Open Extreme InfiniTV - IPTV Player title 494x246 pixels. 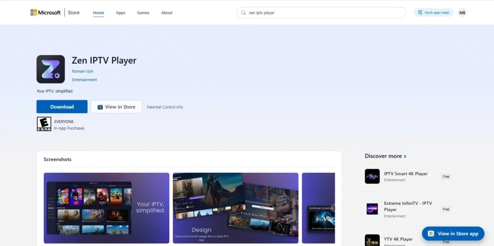pyautogui.click(x=408, y=206)
